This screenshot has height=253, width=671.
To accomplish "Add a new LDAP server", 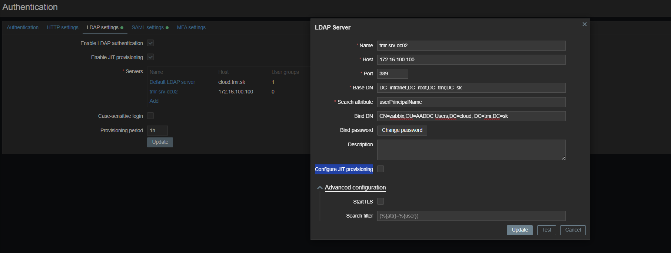I will click(x=154, y=101).
